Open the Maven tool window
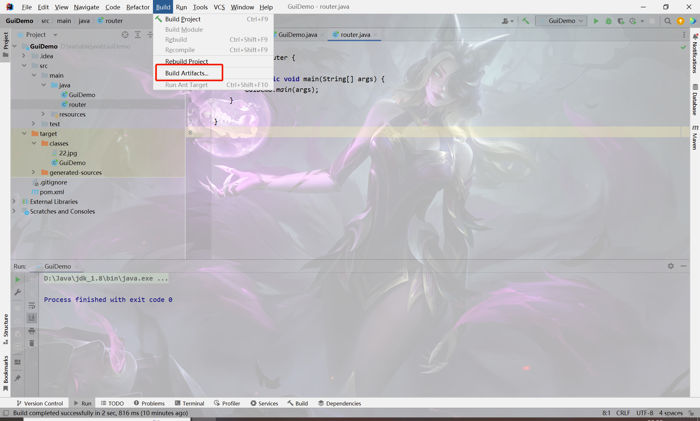Image resolution: width=700 pixels, height=421 pixels. point(695,137)
